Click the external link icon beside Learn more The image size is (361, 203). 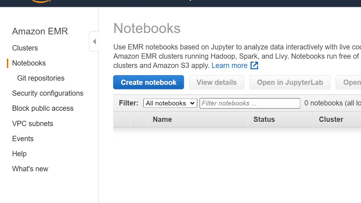click(x=254, y=65)
